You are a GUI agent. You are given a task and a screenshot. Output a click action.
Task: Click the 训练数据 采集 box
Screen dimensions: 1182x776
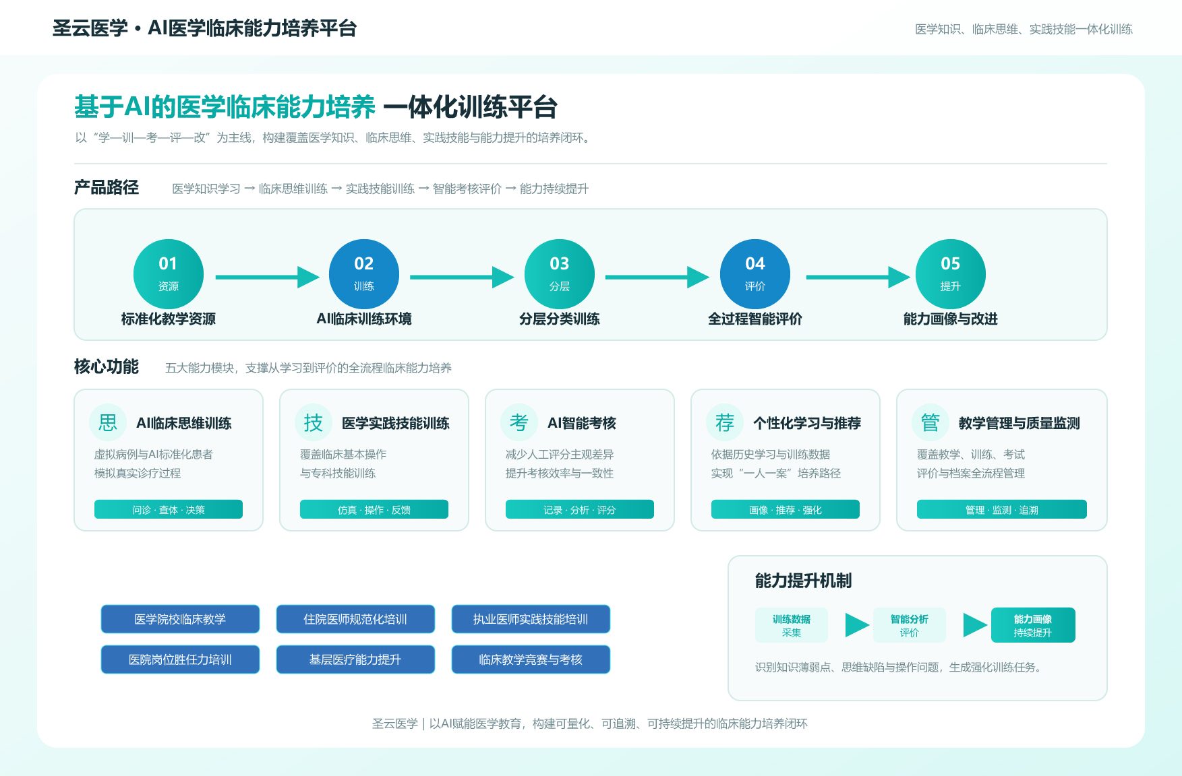792,625
